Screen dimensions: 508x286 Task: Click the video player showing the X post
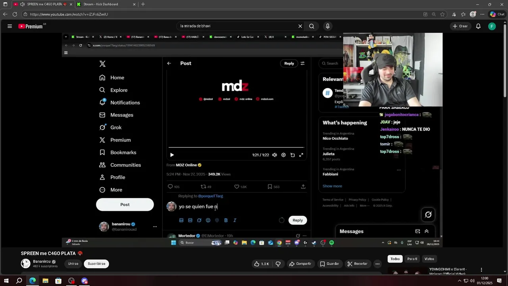[x=252, y=140]
